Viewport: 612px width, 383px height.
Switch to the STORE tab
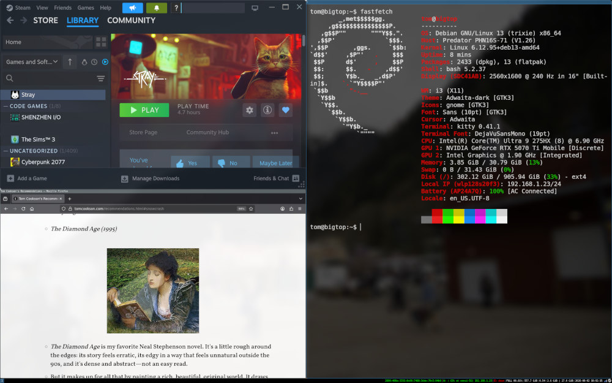pyautogui.click(x=45, y=20)
